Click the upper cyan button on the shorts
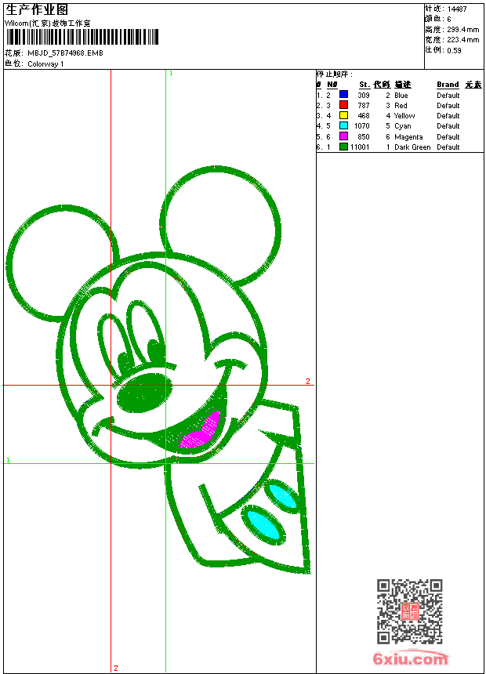 pyautogui.click(x=281, y=495)
